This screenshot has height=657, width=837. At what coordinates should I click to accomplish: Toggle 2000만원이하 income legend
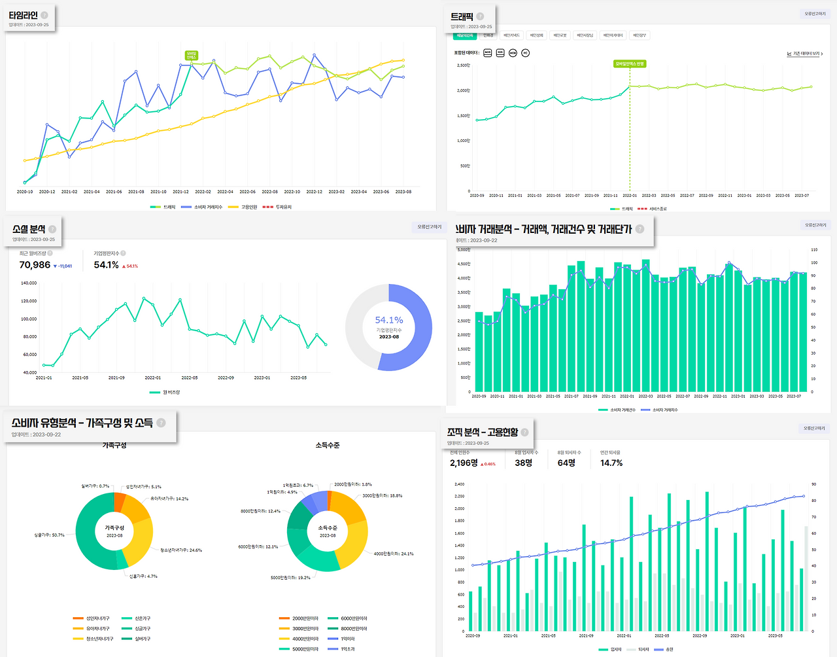pos(299,618)
